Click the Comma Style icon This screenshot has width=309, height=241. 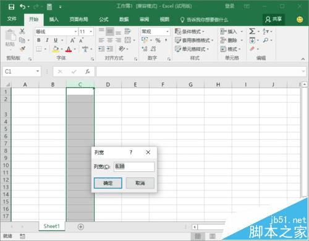point(166,40)
